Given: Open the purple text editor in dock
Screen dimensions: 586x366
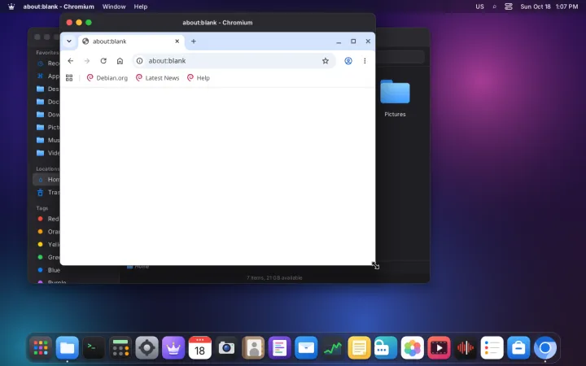Looking at the screenshot, I should [x=279, y=348].
